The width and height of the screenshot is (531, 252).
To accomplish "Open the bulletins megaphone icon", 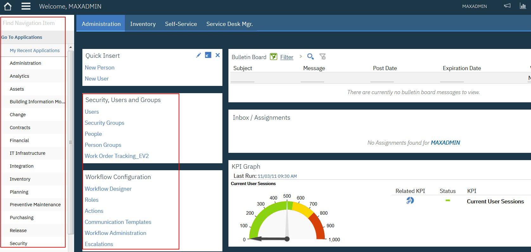I will 507,6.
